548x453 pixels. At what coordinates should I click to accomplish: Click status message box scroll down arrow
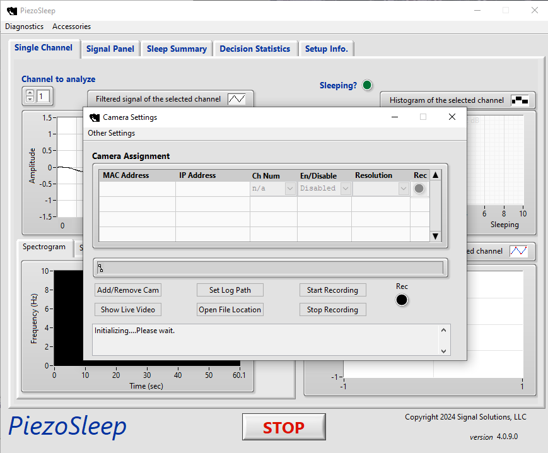pyautogui.click(x=443, y=351)
